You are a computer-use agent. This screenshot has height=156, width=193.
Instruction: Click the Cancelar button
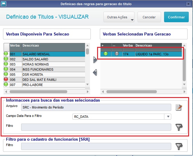pyautogui.click(x=149, y=17)
